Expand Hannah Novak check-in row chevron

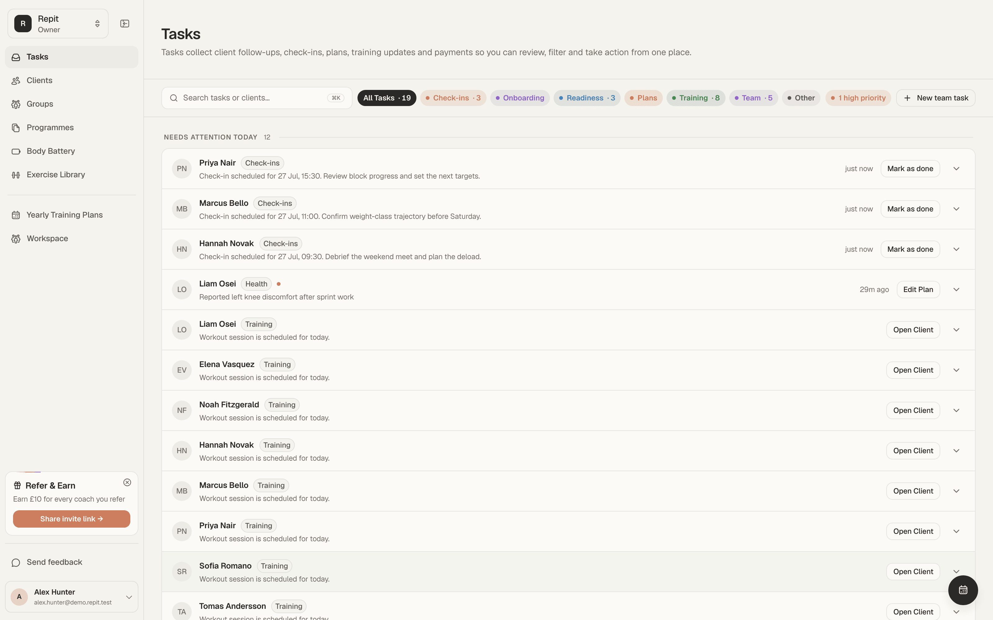coord(956,249)
